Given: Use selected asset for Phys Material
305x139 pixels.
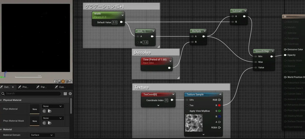Looking at the screenshot, I should (x=44, y=111).
